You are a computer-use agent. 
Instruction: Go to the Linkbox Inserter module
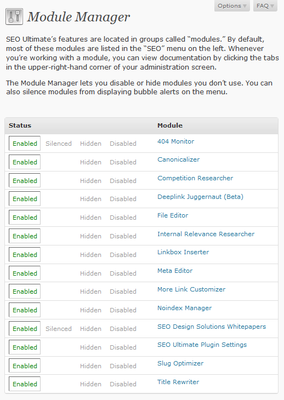(x=183, y=252)
